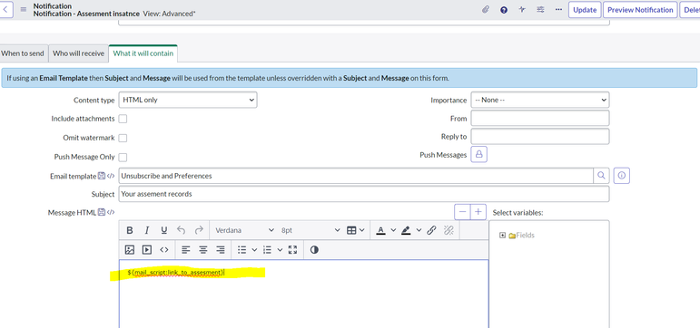Image resolution: width=700 pixels, height=328 pixels.
Task: Align text left in editor
Action: tap(186, 249)
